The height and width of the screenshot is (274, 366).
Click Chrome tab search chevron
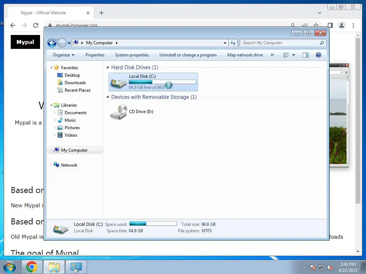tap(320, 13)
